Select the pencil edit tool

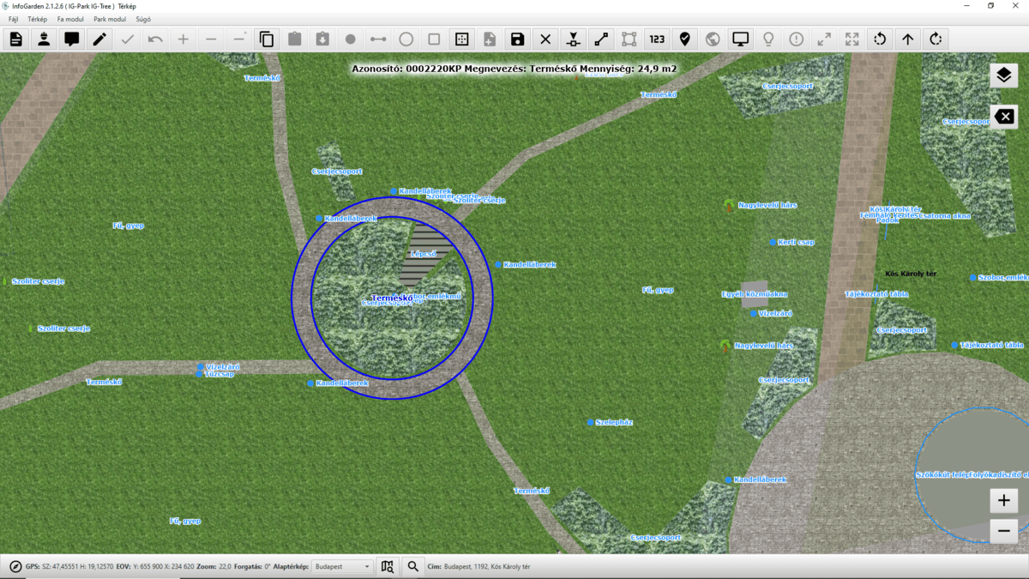tap(99, 39)
